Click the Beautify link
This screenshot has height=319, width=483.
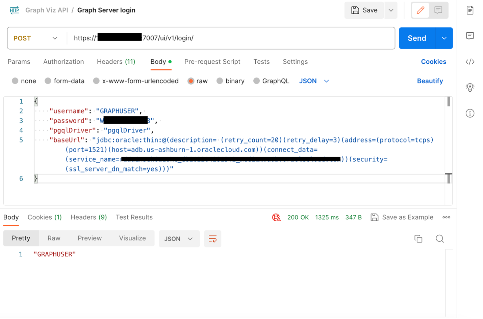[430, 81]
